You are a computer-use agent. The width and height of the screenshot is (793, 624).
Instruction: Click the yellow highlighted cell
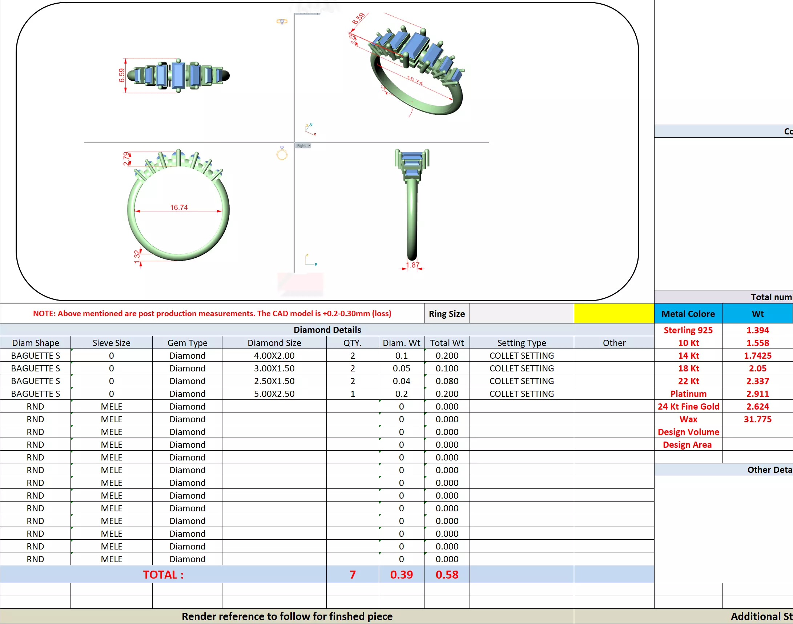point(614,314)
